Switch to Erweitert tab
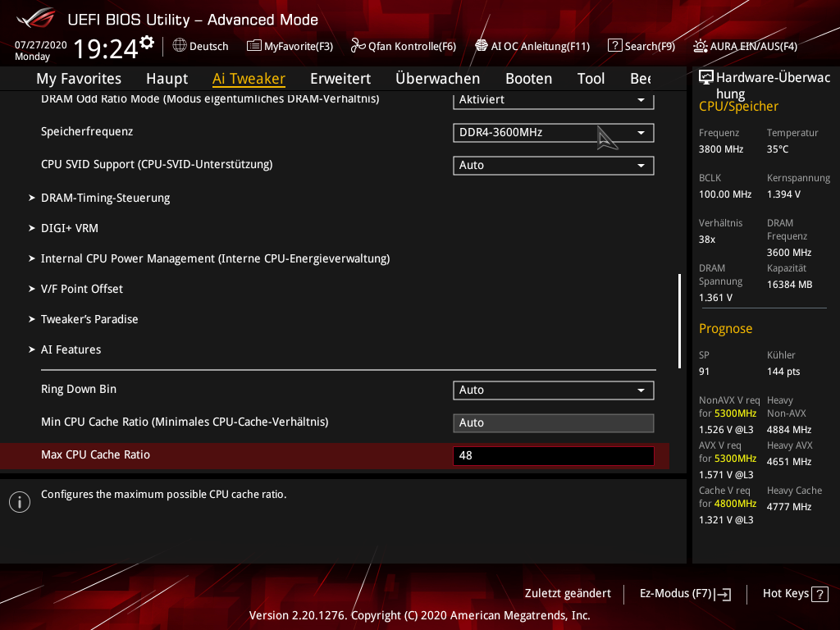 click(x=340, y=79)
